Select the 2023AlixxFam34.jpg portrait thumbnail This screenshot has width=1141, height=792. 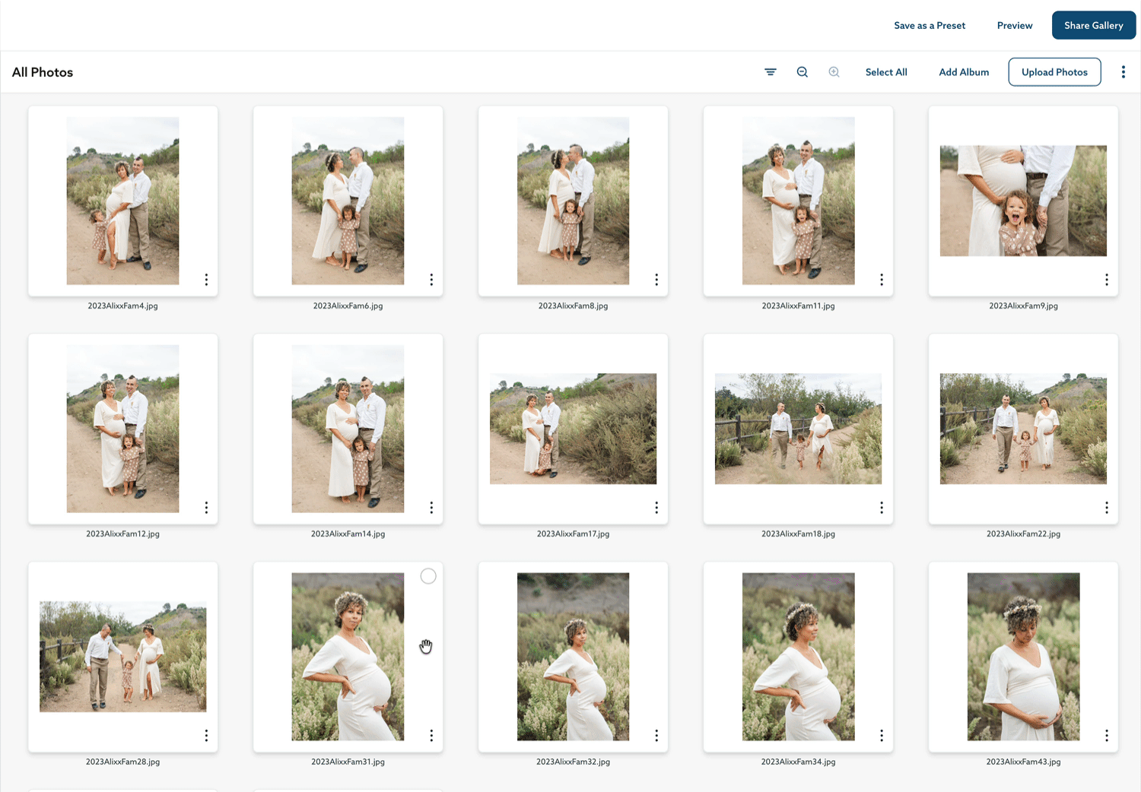[798, 657]
